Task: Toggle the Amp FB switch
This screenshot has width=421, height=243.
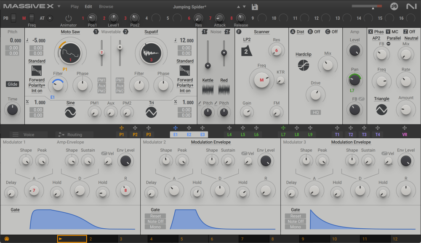Action: pos(361,99)
